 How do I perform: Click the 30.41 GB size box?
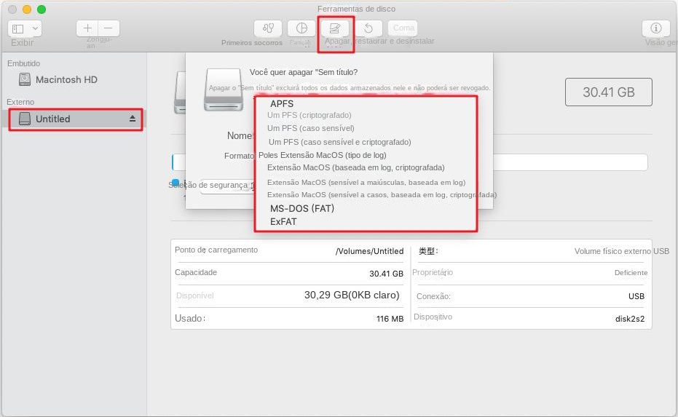[608, 92]
